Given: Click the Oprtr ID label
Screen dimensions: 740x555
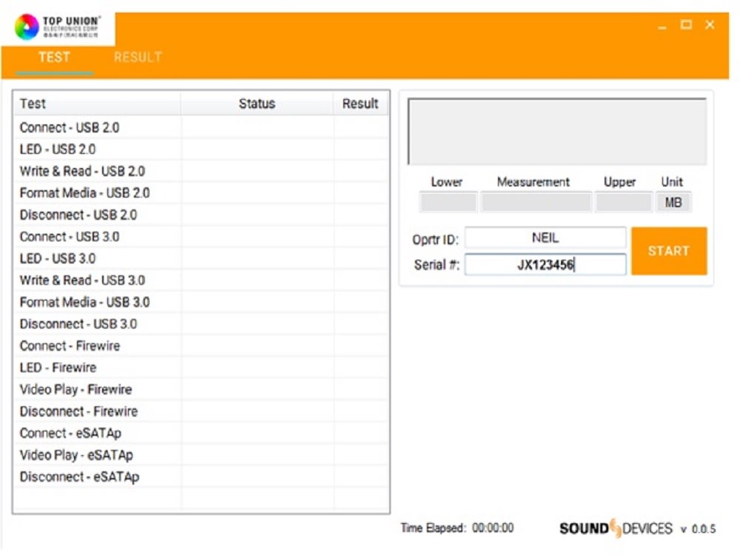Looking at the screenshot, I should pos(435,240).
